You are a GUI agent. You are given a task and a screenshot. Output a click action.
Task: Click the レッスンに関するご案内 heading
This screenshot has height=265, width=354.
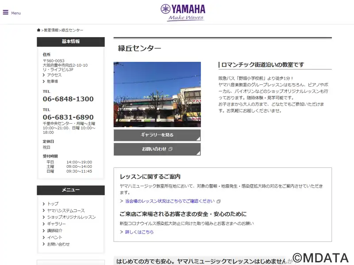click(150, 176)
